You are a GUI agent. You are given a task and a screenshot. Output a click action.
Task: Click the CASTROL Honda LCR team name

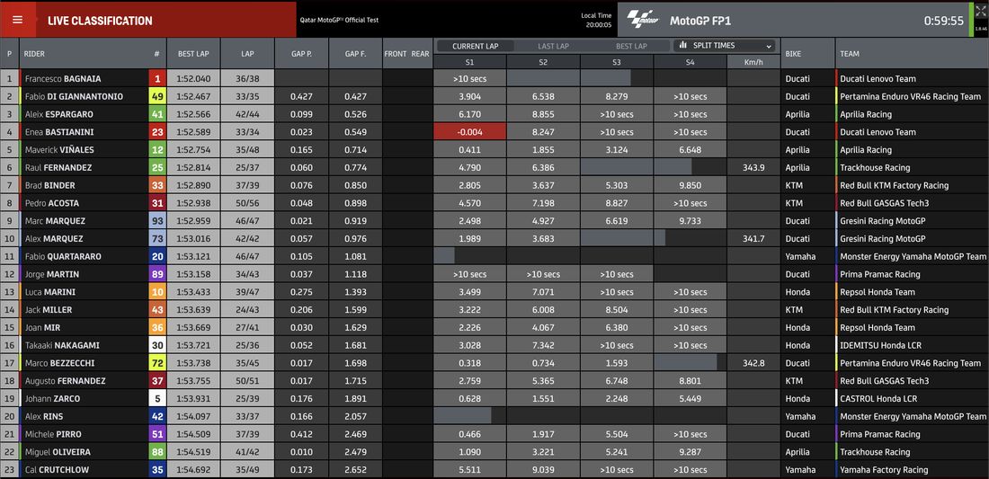[x=878, y=399]
